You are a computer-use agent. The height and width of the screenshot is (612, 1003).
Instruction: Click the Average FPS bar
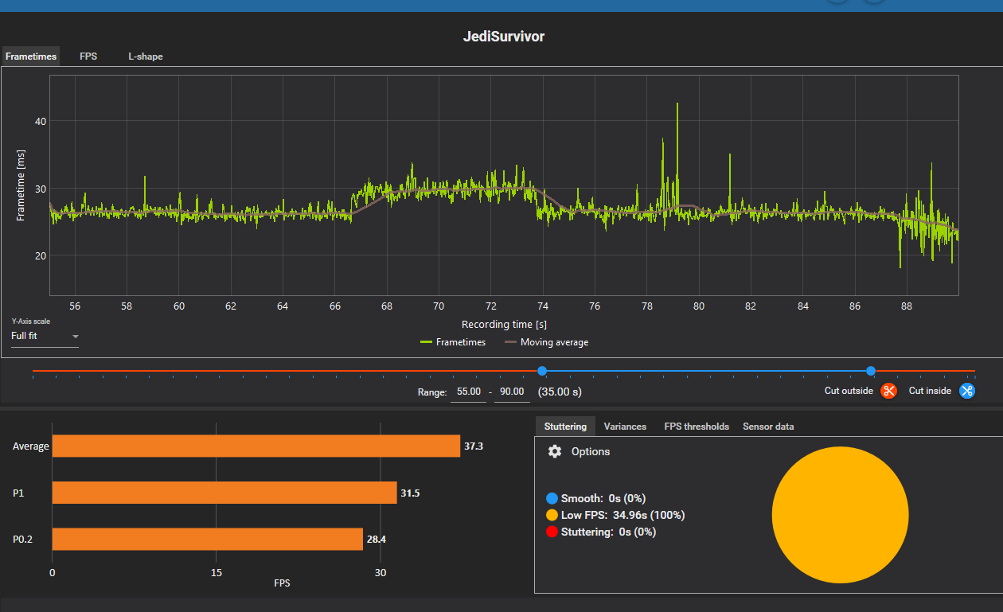pyautogui.click(x=256, y=446)
